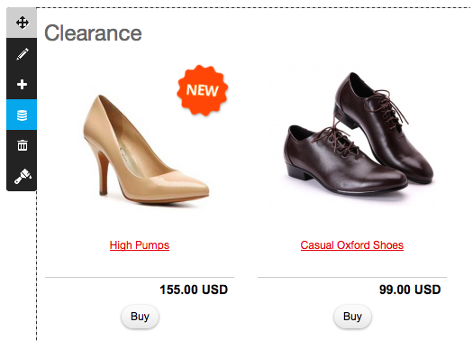This screenshot has width=473, height=341.
Task: Click the 155.00 USD price
Action: click(x=194, y=290)
